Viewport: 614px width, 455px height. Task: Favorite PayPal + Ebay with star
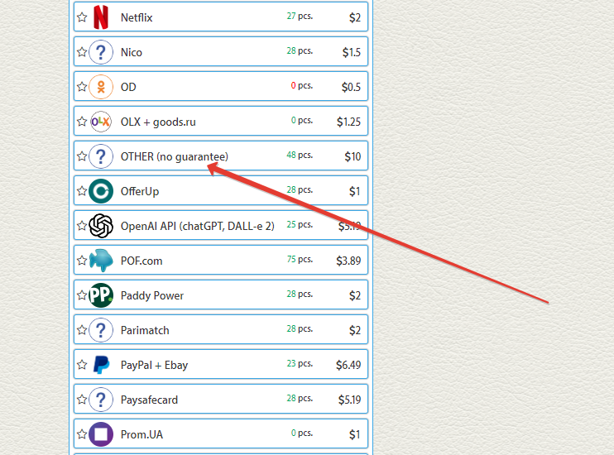[x=82, y=365]
